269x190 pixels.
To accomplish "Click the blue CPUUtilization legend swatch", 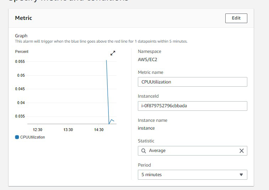I will point(17,137).
